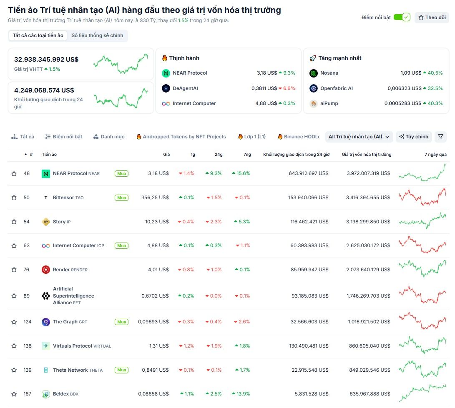Viewport: 455px width, 408px height.
Task: Click the 7-day chart for Story
Action: coord(421,221)
